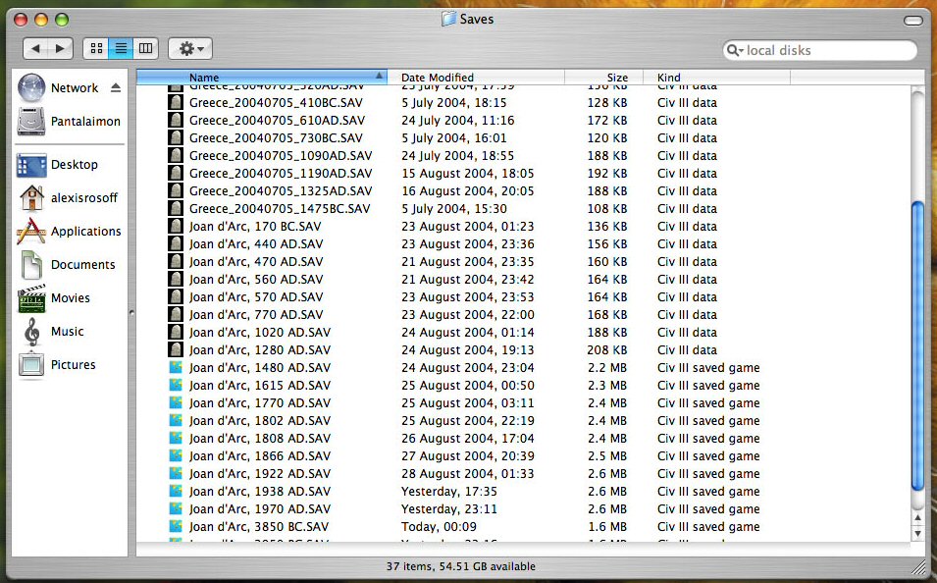This screenshot has width=937, height=583.
Task: Click the window corner grip handle
Action: [x=917, y=565]
